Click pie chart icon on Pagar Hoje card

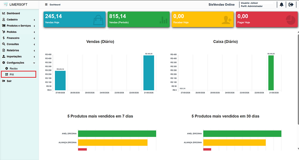click(290, 20)
